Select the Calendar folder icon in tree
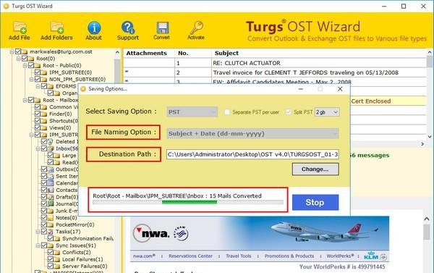The height and width of the screenshot is (273, 434). 51,183
